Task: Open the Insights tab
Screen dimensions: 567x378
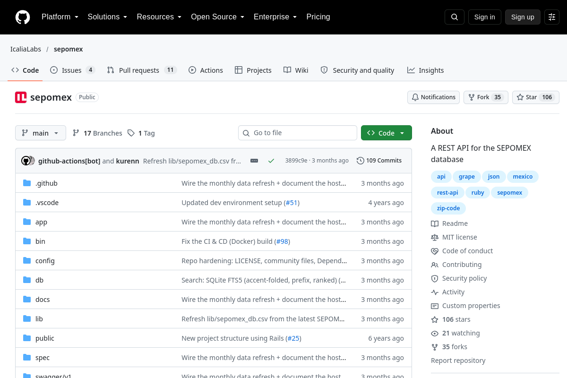Action: point(426,70)
